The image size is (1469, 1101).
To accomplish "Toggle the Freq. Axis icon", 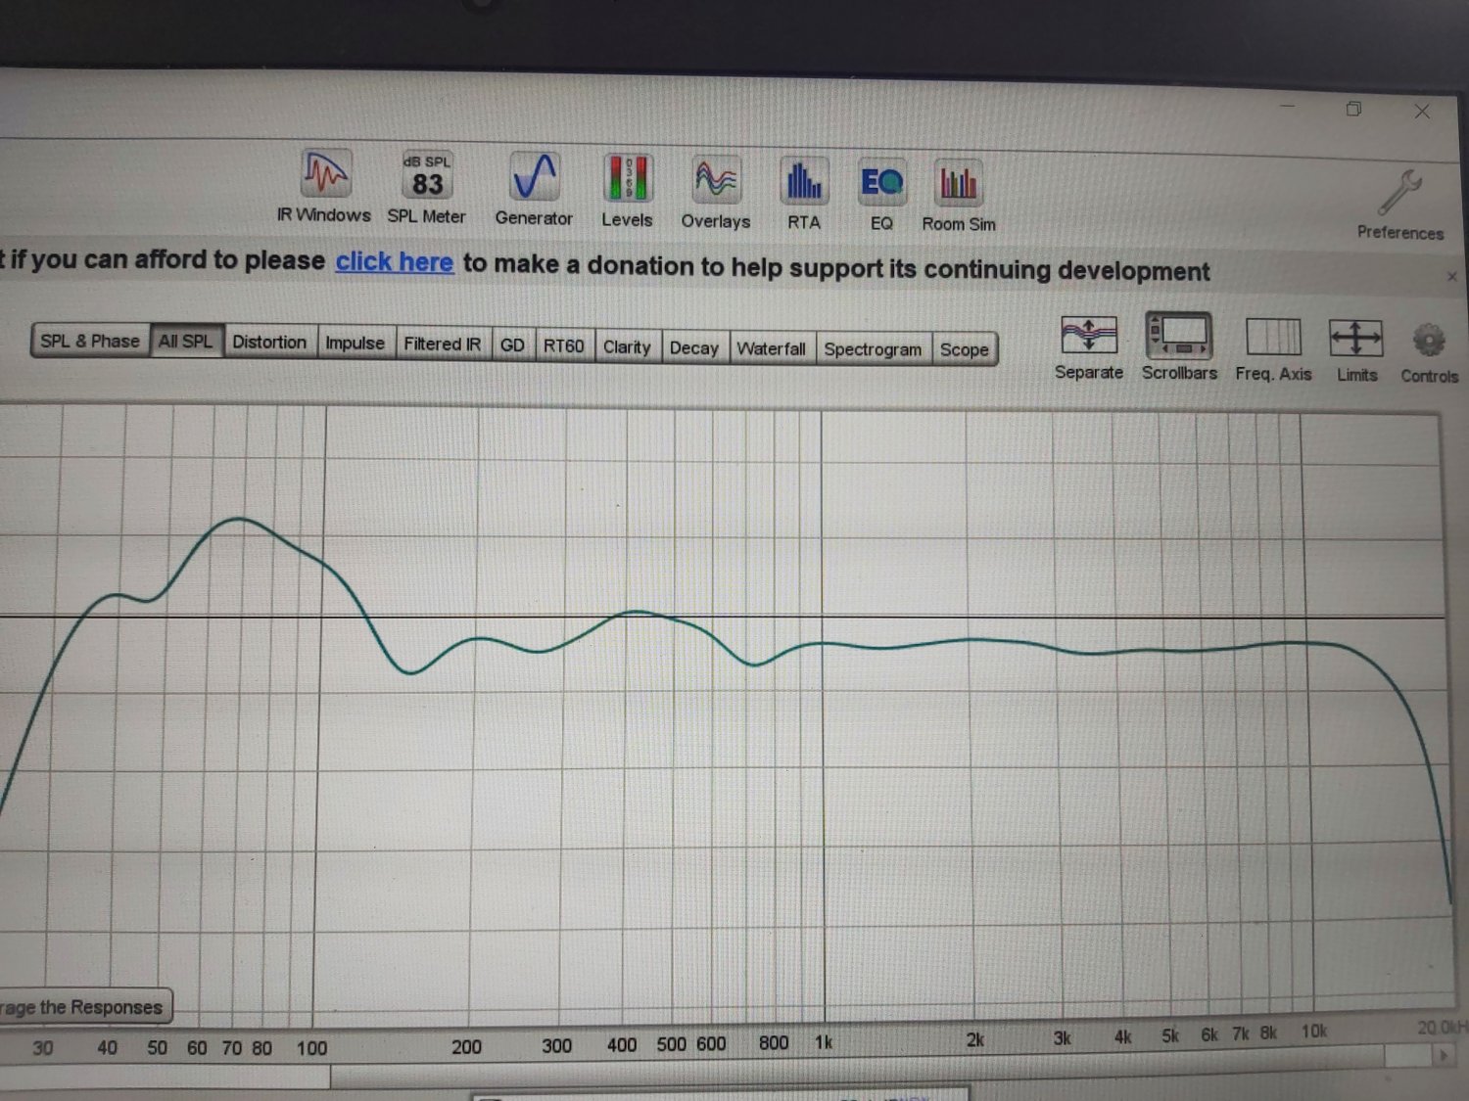I will pyautogui.click(x=1273, y=349).
